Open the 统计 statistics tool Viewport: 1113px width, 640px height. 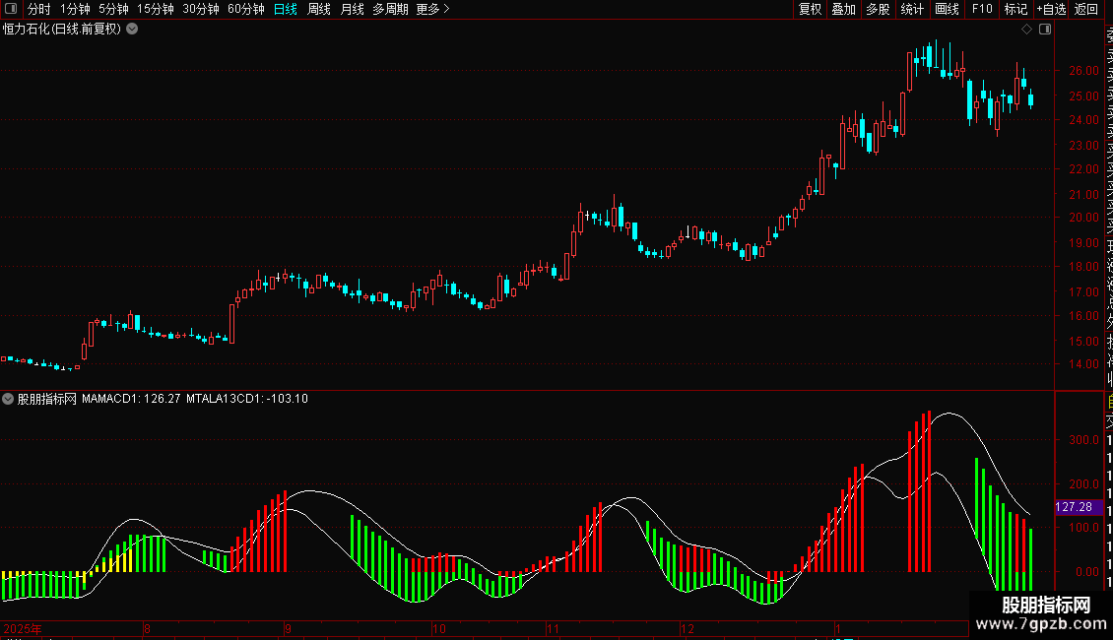(x=912, y=9)
